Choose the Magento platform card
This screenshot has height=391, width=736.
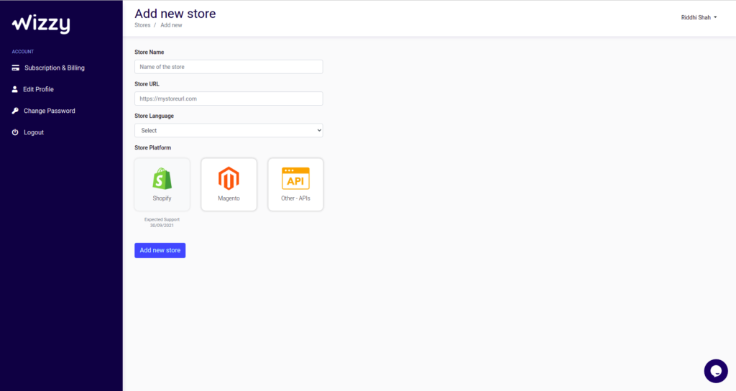(x=229, y=185)
